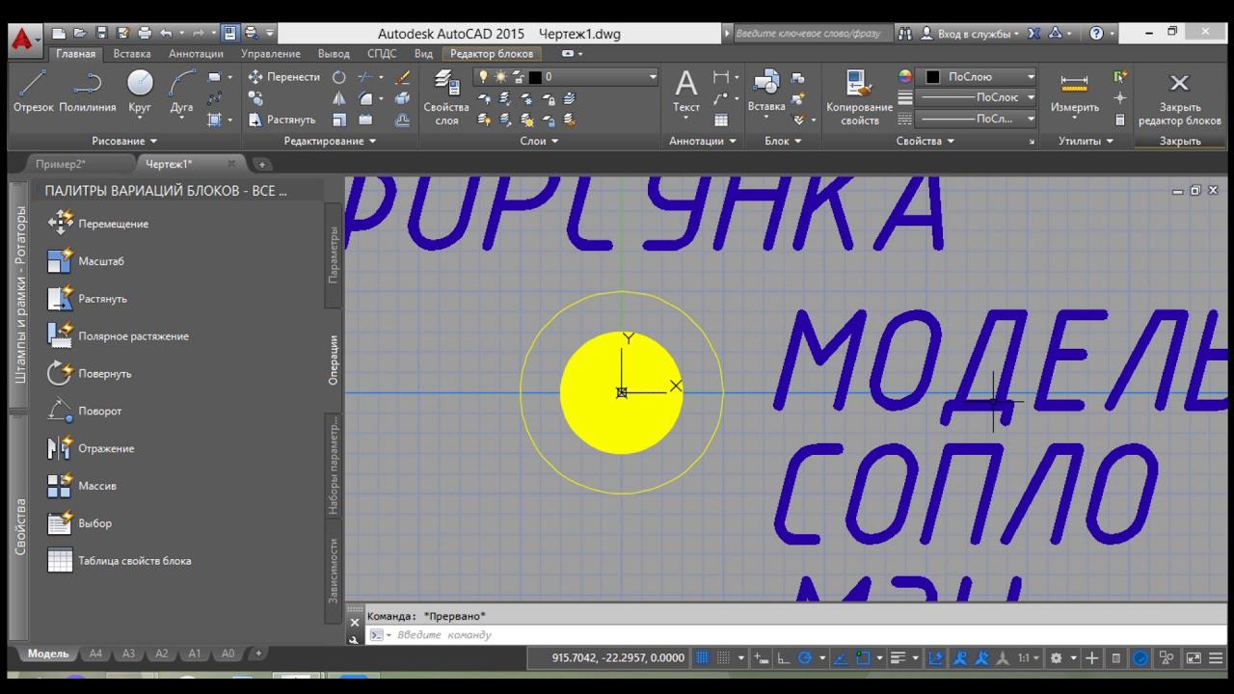The width and height of the screenshot is (1234, 694).
Task: Click the Undo arrow in quick access toolbar
Action: coord(166,33)
